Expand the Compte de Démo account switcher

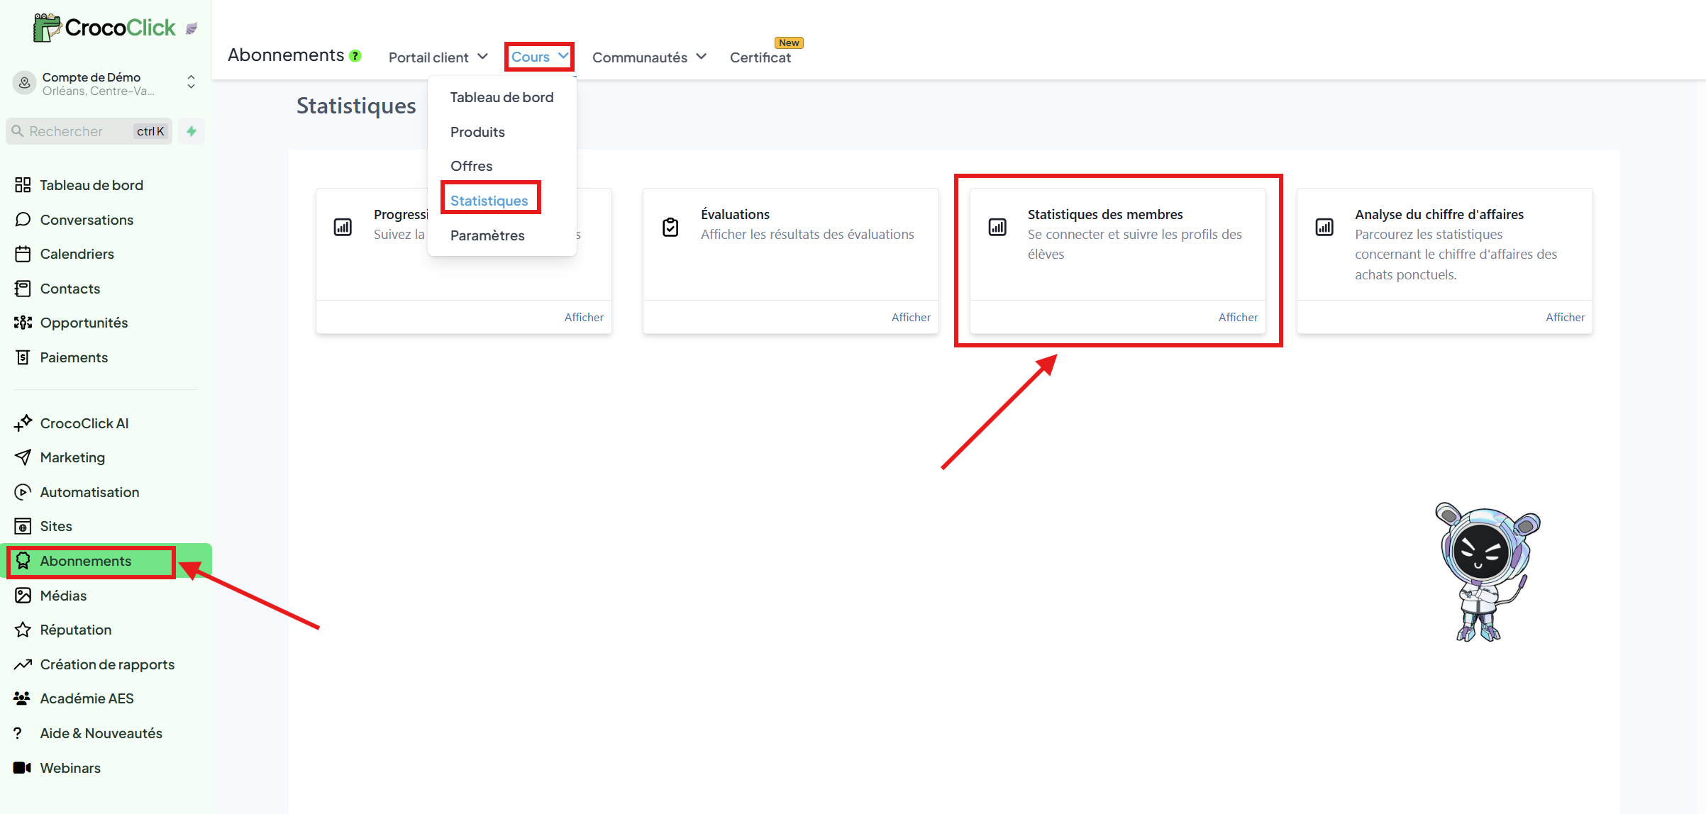point(191,83)
